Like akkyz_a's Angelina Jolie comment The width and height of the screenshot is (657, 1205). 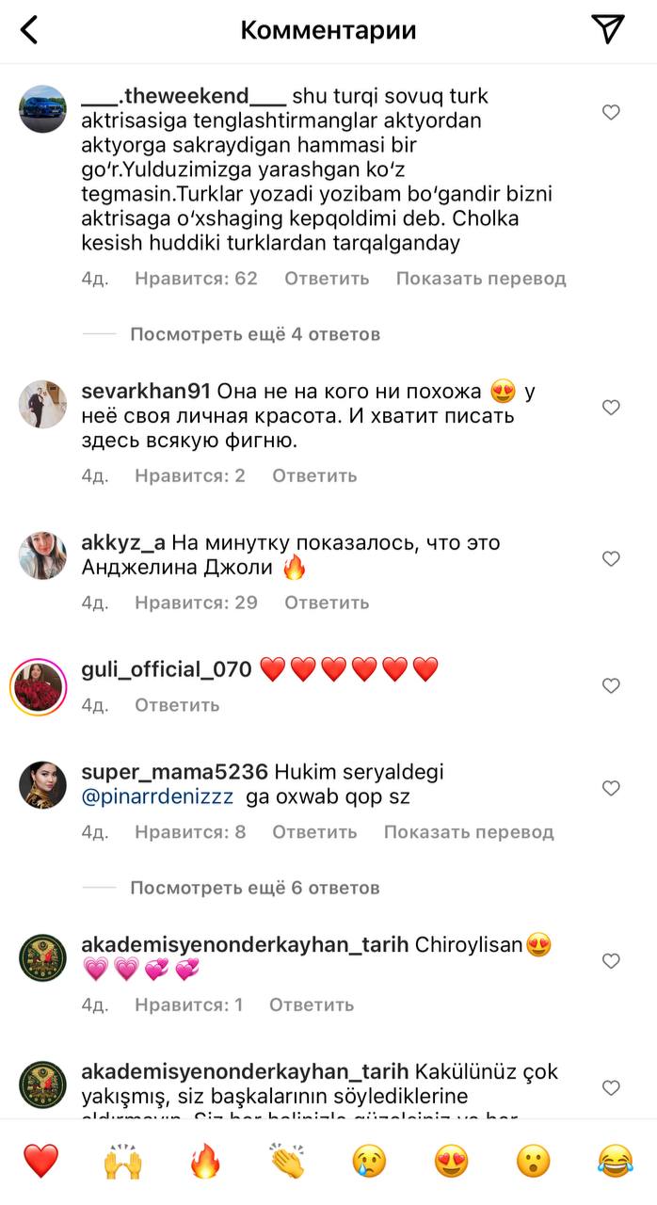611,559
